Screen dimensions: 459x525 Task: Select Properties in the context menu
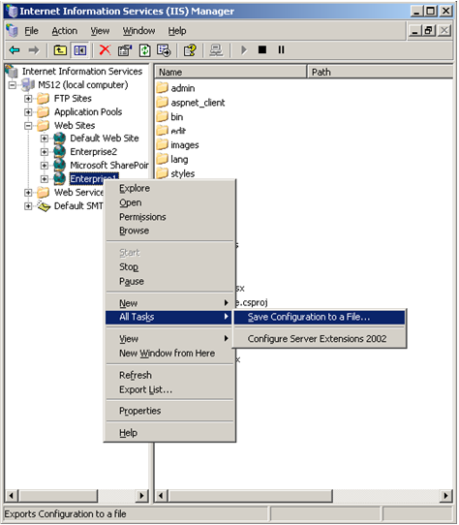point(168,411)
